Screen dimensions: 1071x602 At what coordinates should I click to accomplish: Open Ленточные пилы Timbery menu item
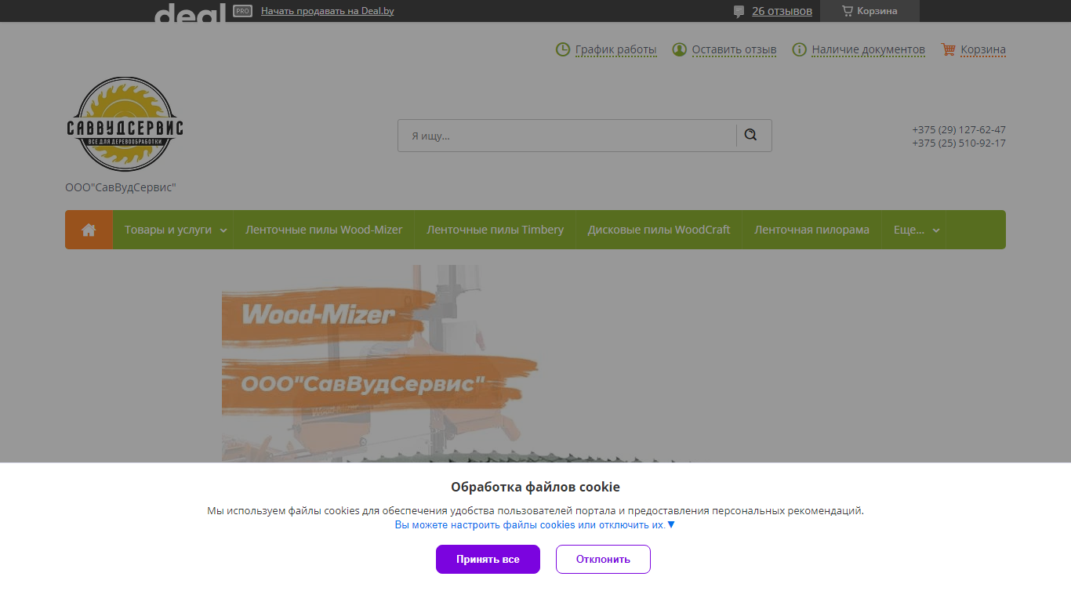click(x=495, y=230)
